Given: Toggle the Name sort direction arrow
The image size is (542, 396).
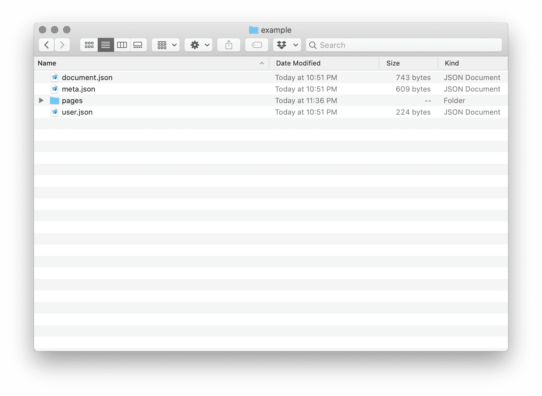Looking at the screenshot, I should click(x=262, y=63).
